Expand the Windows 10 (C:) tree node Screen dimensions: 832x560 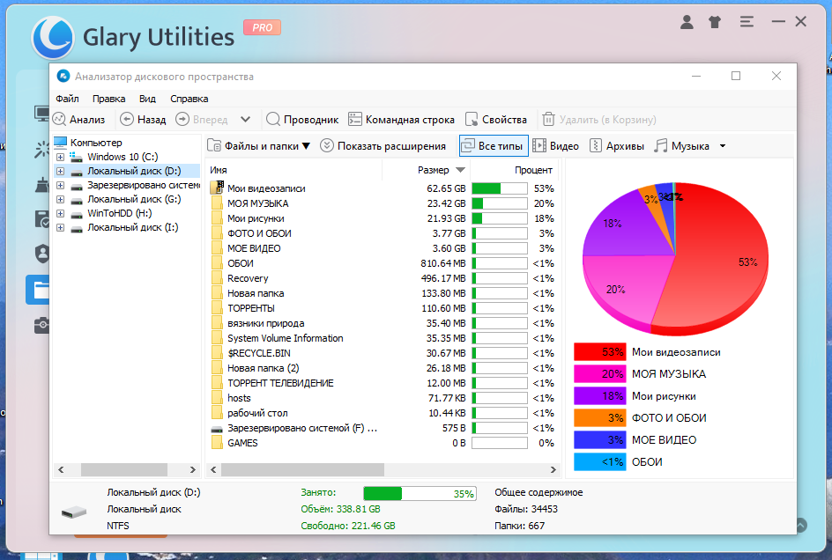(x=61, y=157)
